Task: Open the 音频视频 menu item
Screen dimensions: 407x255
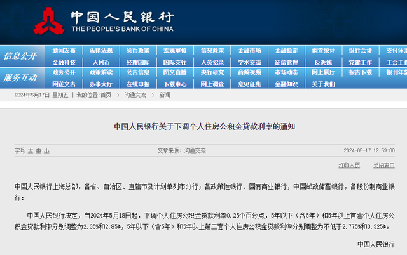Action: point(249,72)
